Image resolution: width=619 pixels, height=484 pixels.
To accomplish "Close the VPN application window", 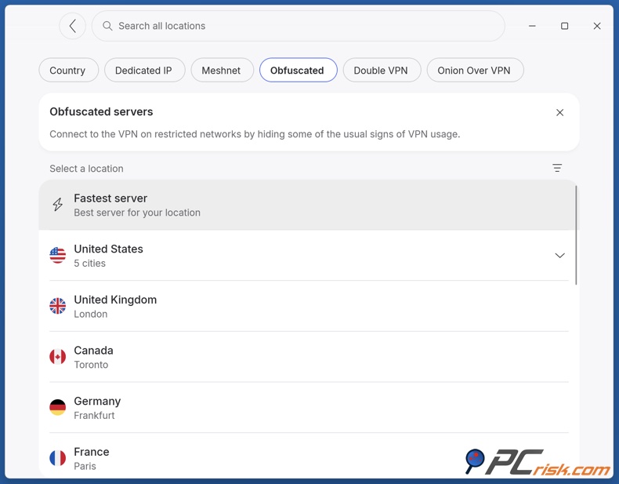I will pyautogui.click(x=597, y=26).
